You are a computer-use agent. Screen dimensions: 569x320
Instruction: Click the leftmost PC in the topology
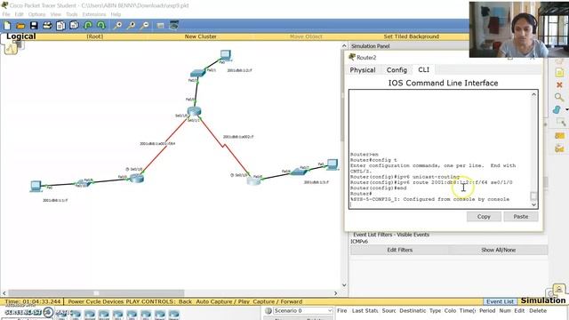36,186
